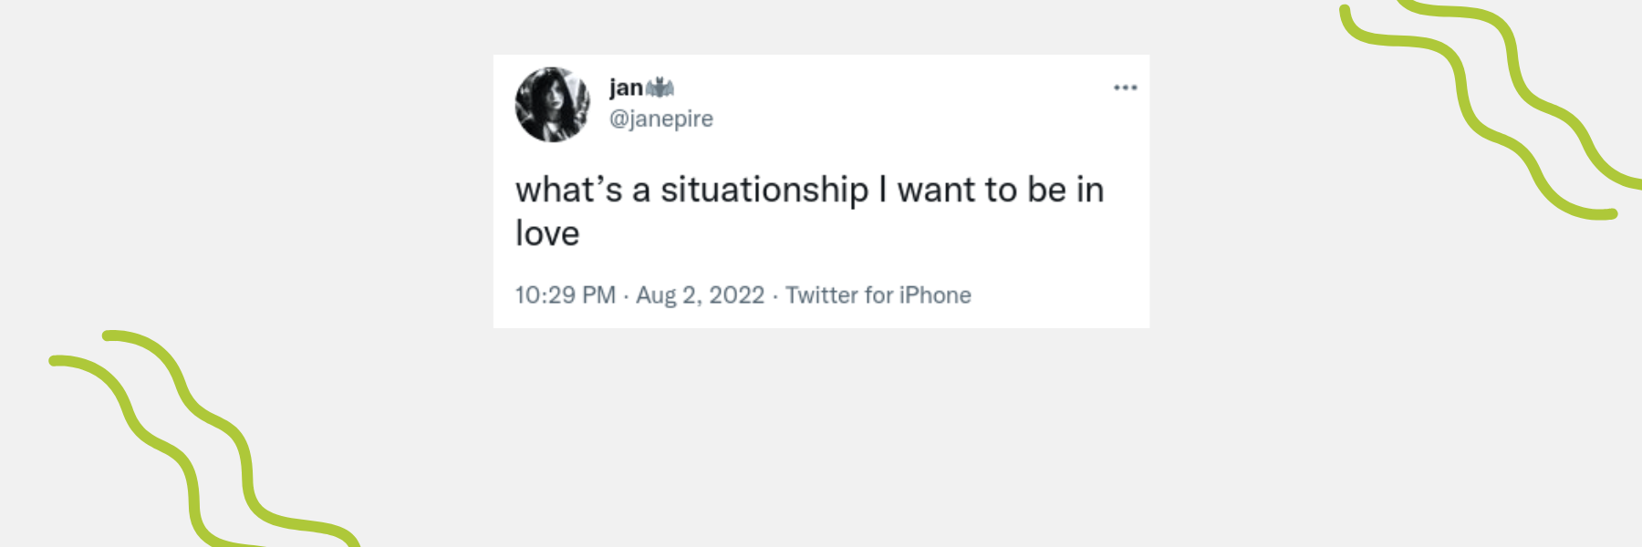Open jan's circular profile picture
This screenshot has height=547, width=1642.
pos(553,105)
